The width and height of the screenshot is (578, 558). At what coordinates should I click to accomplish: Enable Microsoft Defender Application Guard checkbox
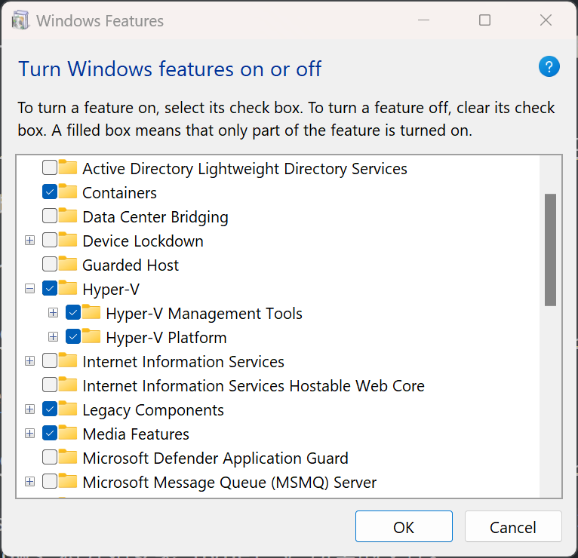pyautogui.click(x=50, y=458)
